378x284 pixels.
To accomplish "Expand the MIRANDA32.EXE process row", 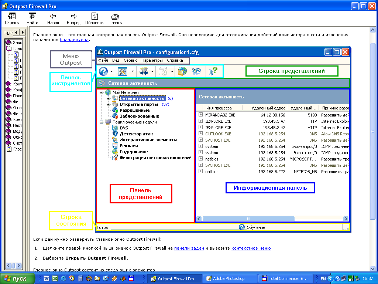I will point(200,115).
